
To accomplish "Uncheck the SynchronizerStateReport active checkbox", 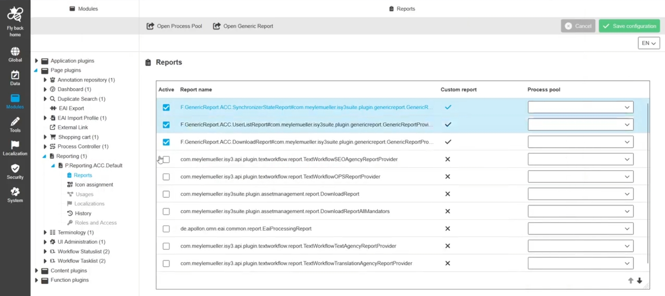I will coord(166,107).
